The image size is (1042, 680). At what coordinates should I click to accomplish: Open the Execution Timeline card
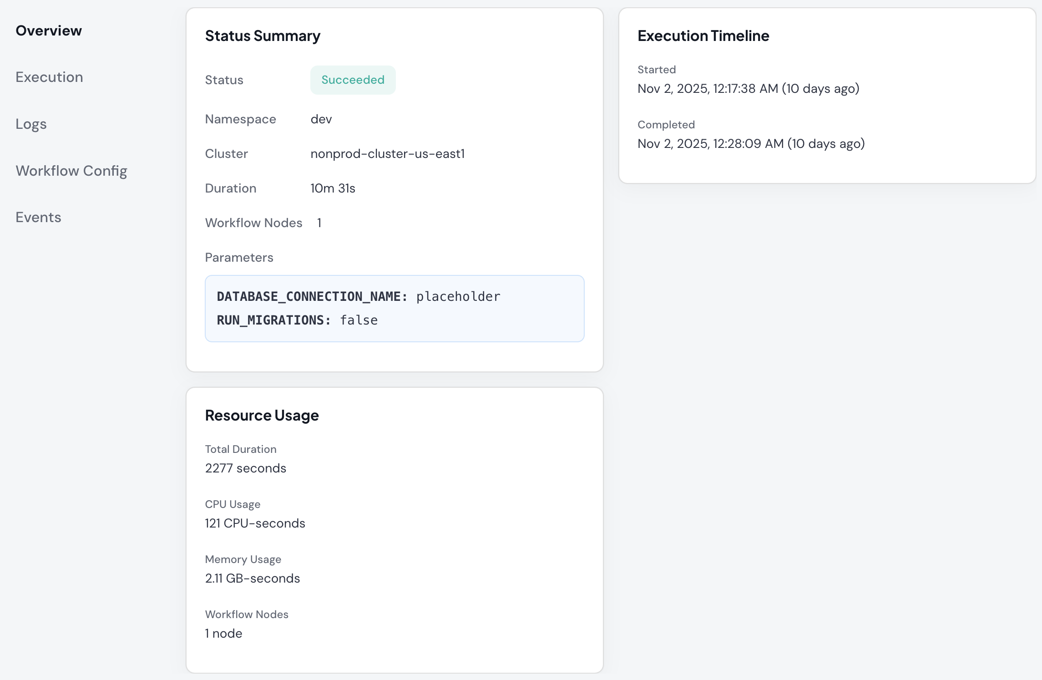pos(703,36)
